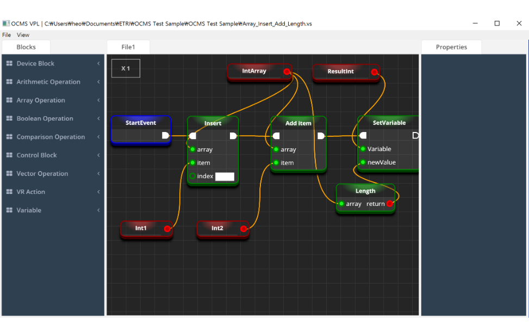Click StartEvent's white execution output port
This screenshot has height=334, width=529.
click(x=165, y=135)
